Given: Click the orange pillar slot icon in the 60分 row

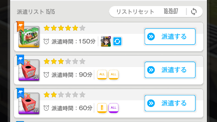Looking at the screenshot, I should (102, 108).
